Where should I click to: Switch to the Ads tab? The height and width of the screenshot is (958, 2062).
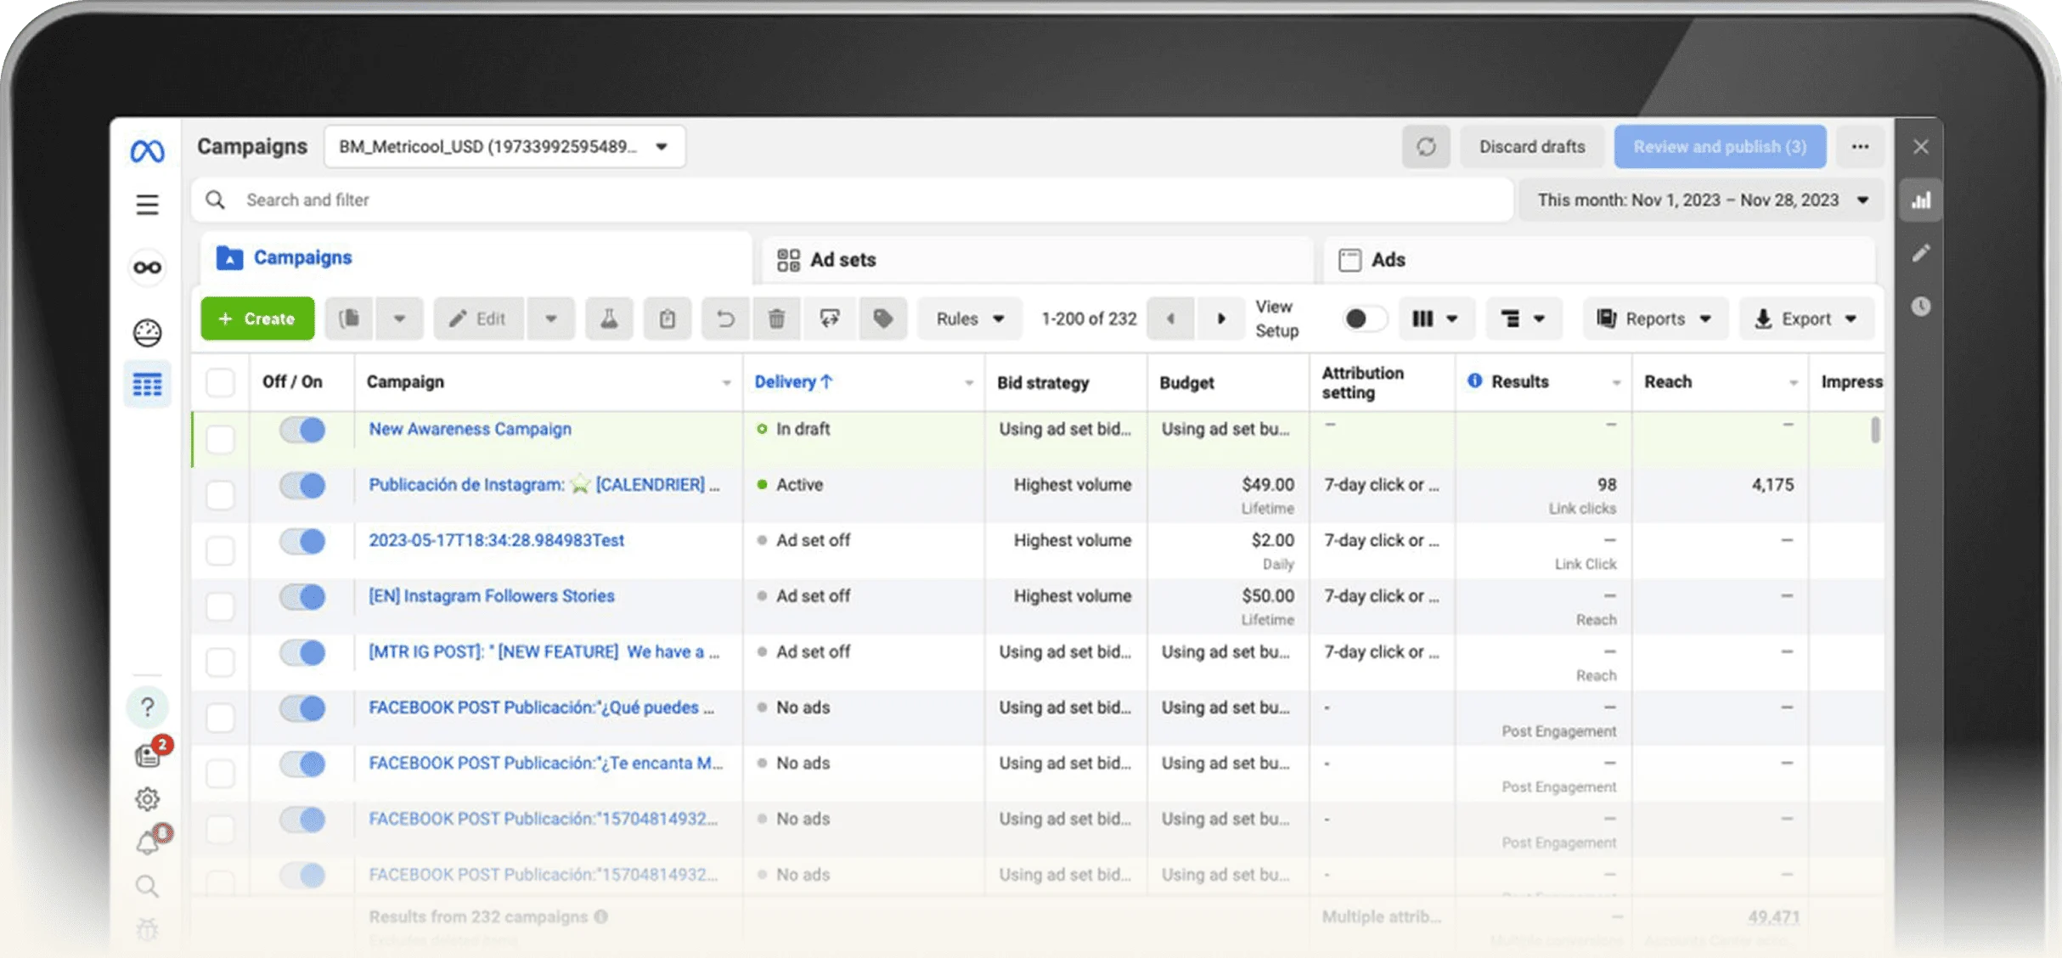click(1600, 259)
